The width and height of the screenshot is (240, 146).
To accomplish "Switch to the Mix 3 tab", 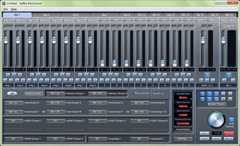I will (x=46, y=15).
